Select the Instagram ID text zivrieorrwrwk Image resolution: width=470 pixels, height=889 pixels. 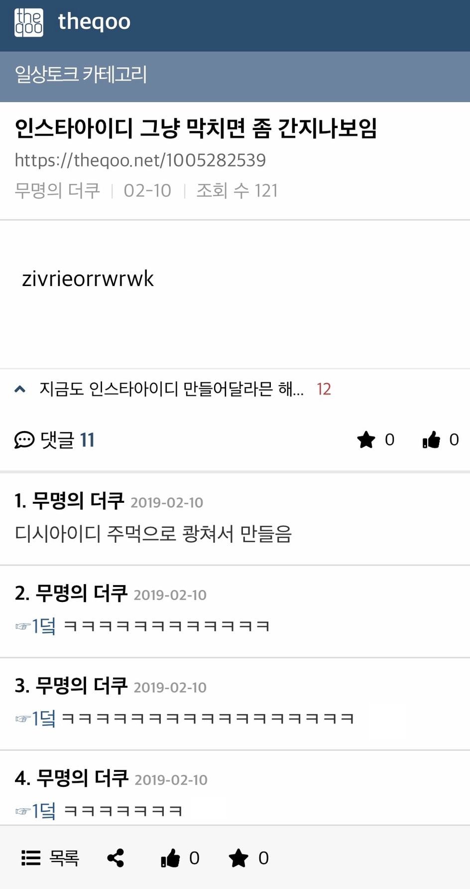[88, 279]
